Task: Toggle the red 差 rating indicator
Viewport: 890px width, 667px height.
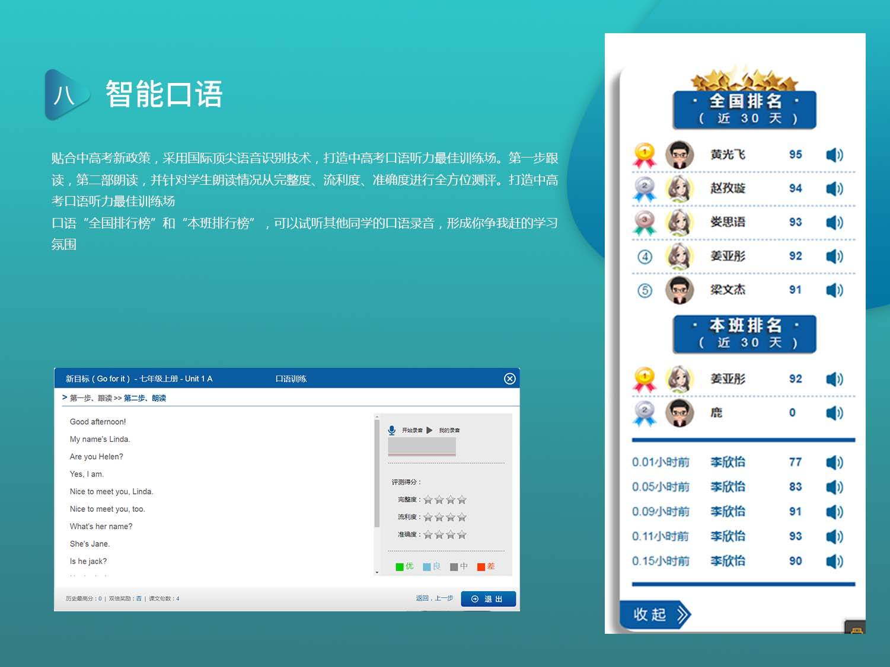Action: (x=481, y=566)
